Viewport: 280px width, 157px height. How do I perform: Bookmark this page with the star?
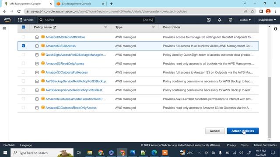[252, 11]
